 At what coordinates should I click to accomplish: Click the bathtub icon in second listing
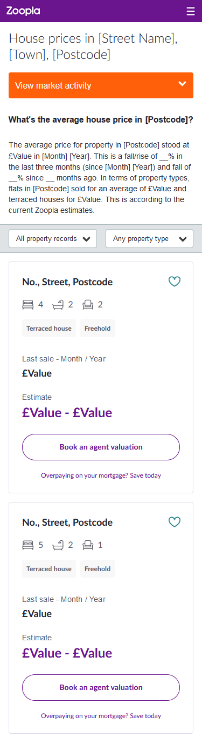tap(58, 545)
